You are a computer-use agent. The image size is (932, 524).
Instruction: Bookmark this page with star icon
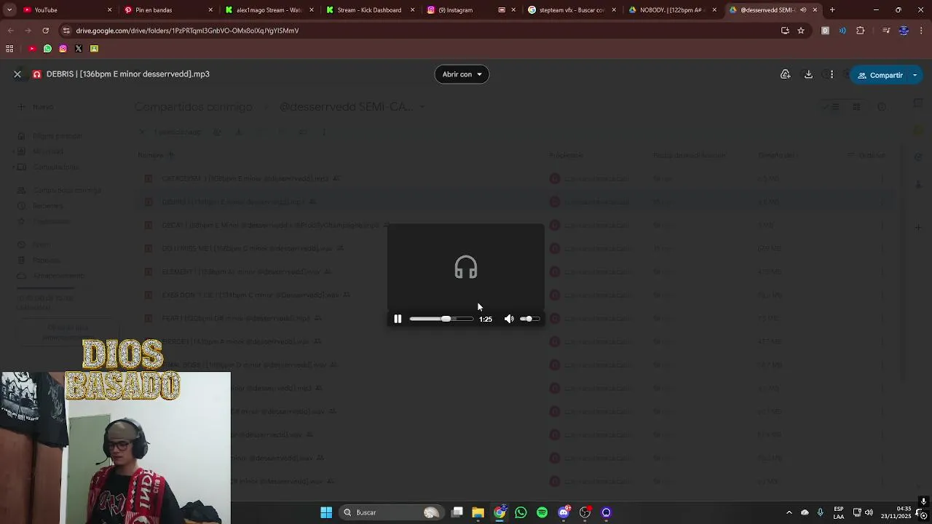point(801,31)
